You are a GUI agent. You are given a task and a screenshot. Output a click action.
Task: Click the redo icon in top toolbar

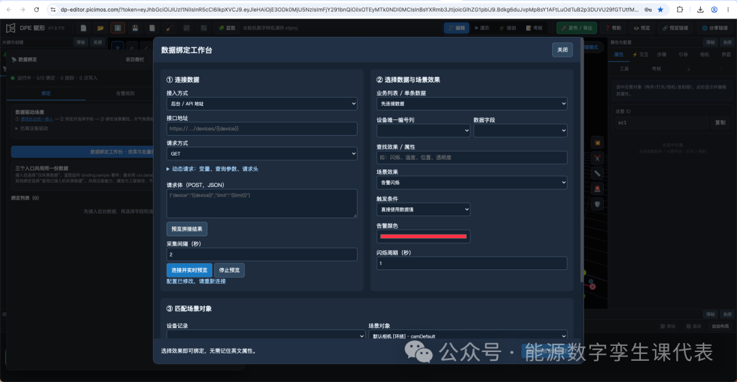click(x=203, y=28)
